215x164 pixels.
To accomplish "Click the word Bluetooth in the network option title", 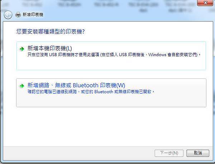I will pos(86,85).
